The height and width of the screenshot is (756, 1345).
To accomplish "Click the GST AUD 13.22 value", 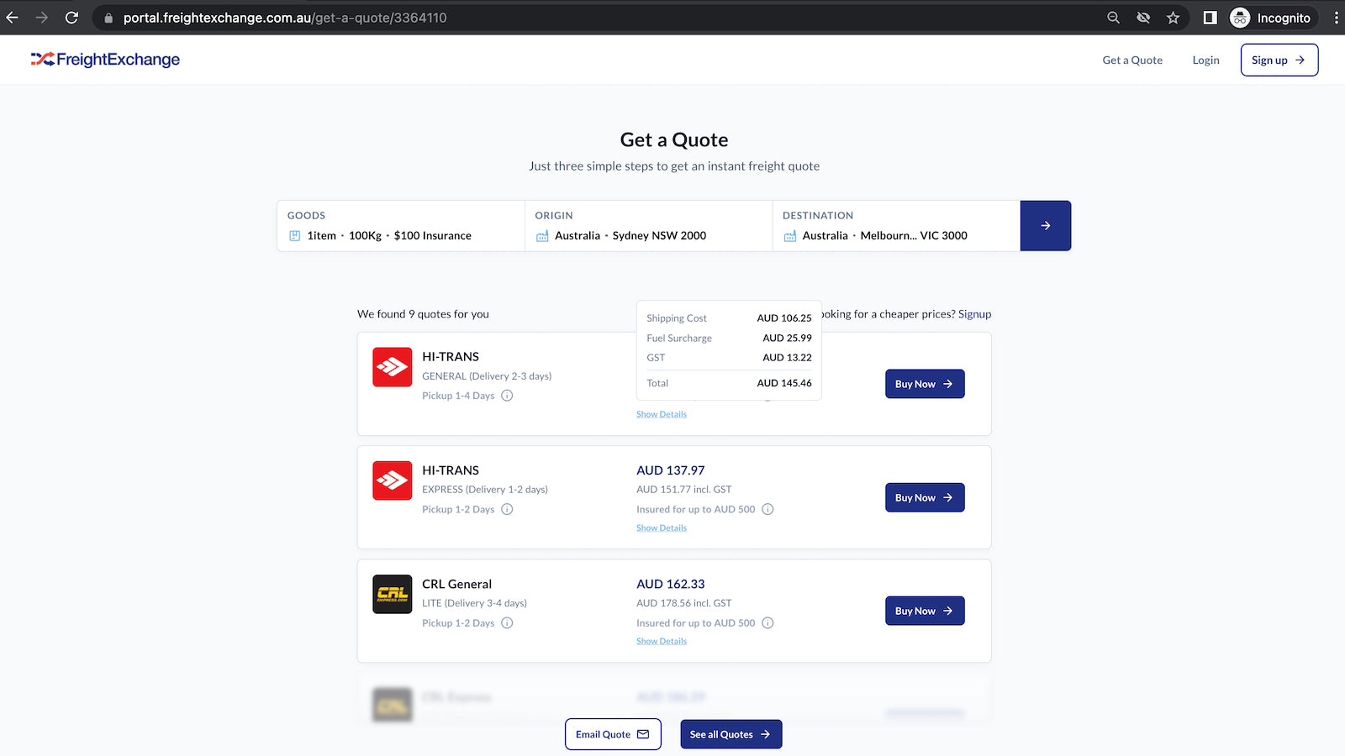I will tap(787, 358).
